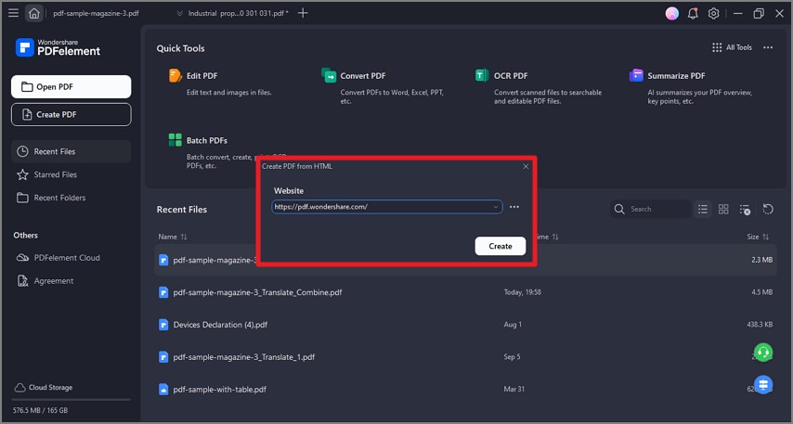Screen dimensions: 793x424
Task: Open the Batch PDFs tool icon
Action: pos(175,140)
